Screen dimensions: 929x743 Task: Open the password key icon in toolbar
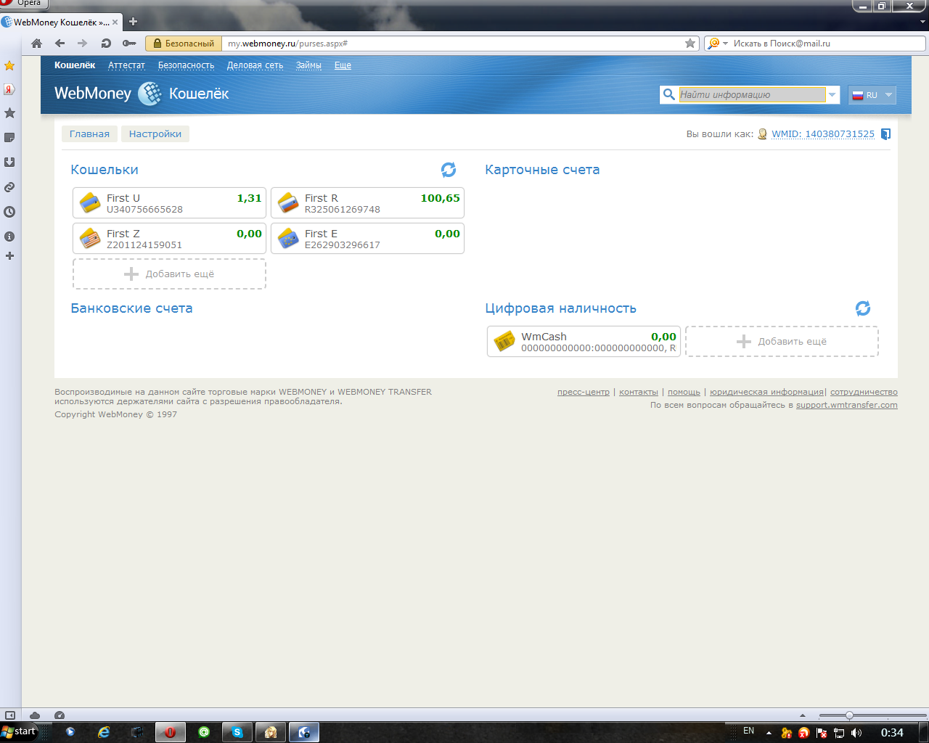pyautogui.click(x=129, y=44)
